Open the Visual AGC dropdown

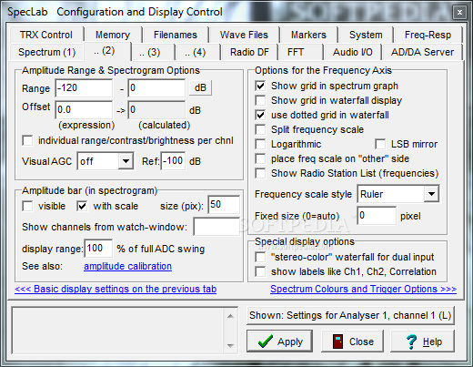(x=126, y=161)
